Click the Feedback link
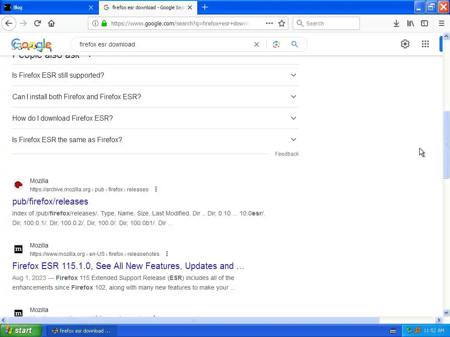This screenshot has height=337, width=450. click(287, 154)
